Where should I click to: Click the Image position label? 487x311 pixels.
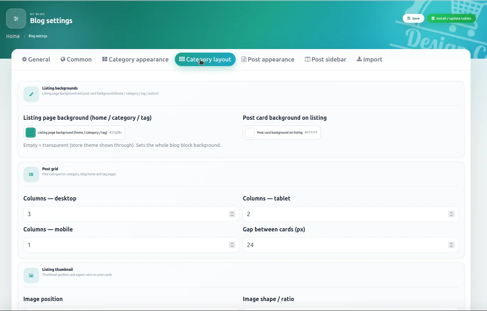click(x=43, y=299)
